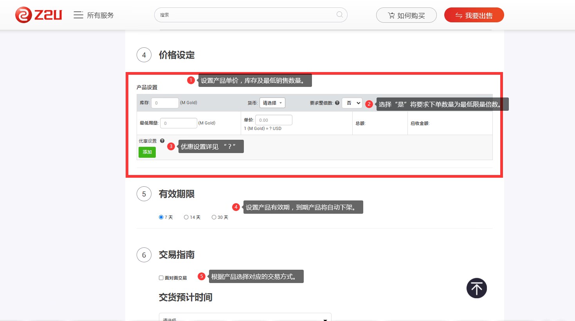Select the 7 天 validity option
The width and height of the screenshot is (575, 321).
coord(161,217)
